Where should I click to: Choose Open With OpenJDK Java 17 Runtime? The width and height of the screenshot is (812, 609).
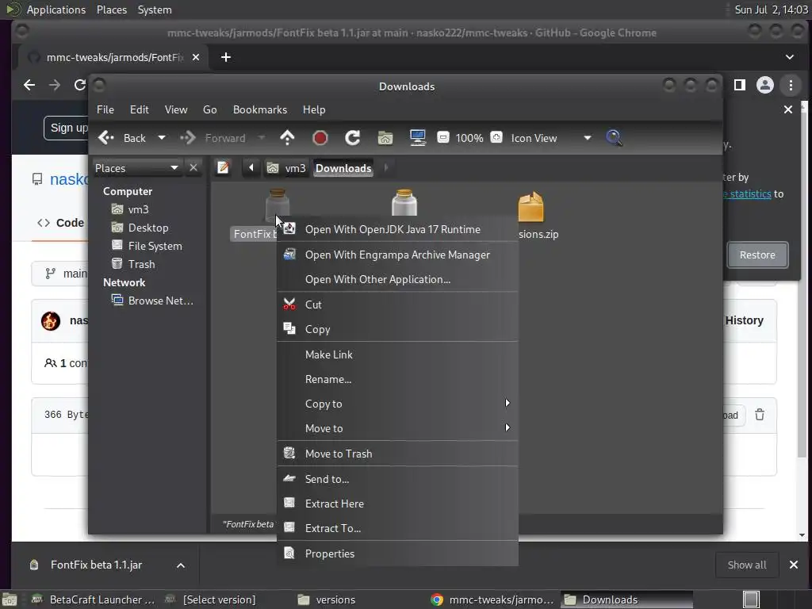(x=398, y=229)
